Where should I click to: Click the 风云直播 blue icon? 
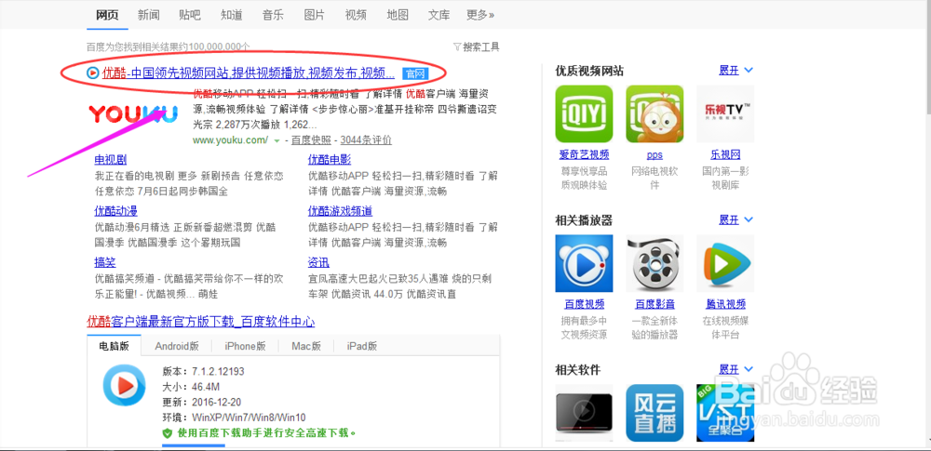coord(654,413)
